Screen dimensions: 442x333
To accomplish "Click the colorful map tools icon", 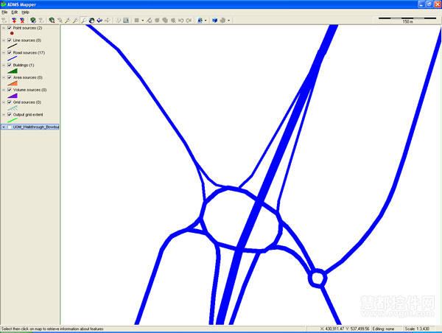I will pyautogui.click(x=200, y=21).
